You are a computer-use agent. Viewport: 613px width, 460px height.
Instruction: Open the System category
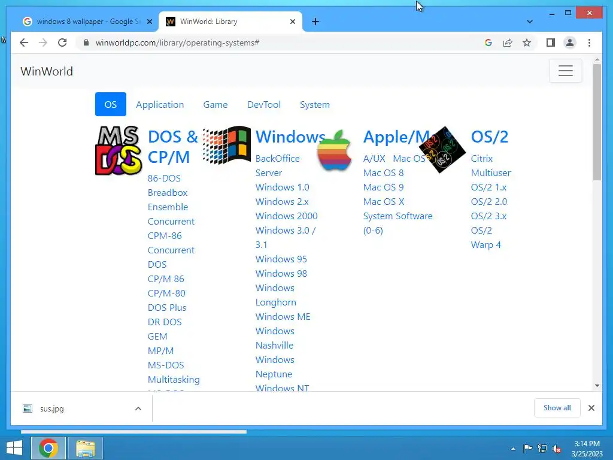click(x=315, y=104)
